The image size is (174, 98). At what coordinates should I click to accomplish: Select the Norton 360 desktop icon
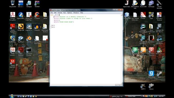click(21, 27)
